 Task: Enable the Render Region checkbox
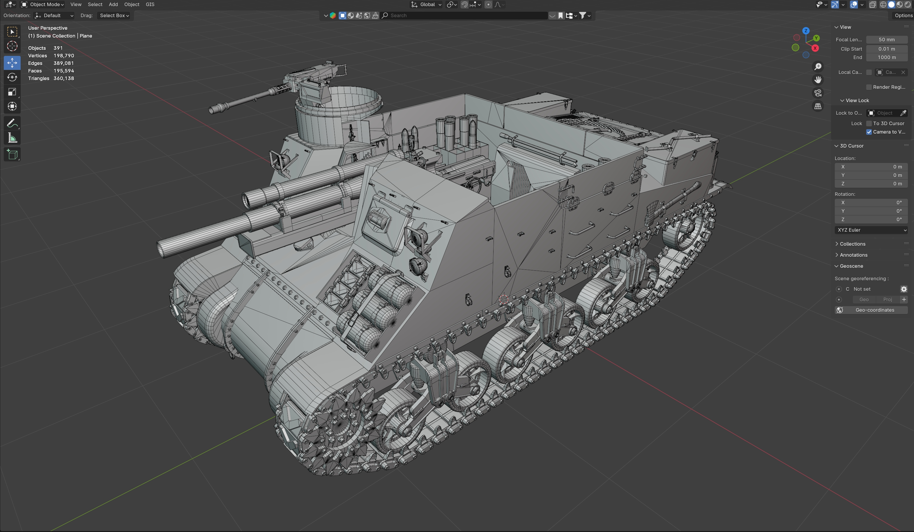click(869, 87)
